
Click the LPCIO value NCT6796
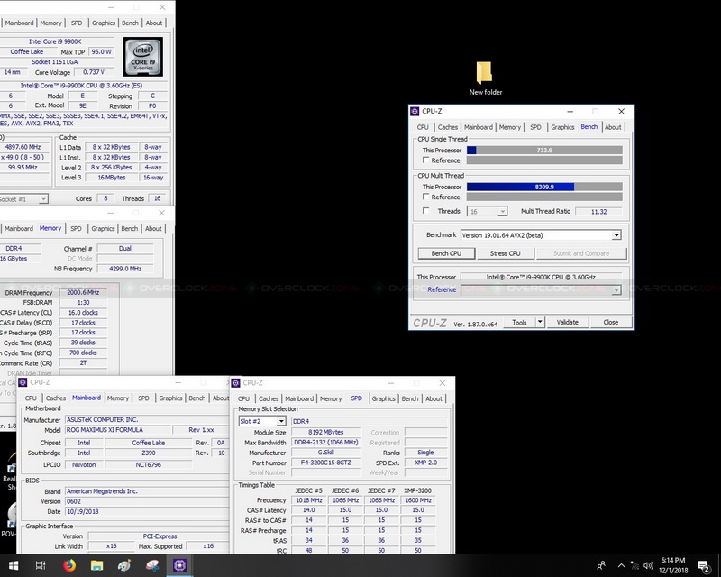point(148,464)
